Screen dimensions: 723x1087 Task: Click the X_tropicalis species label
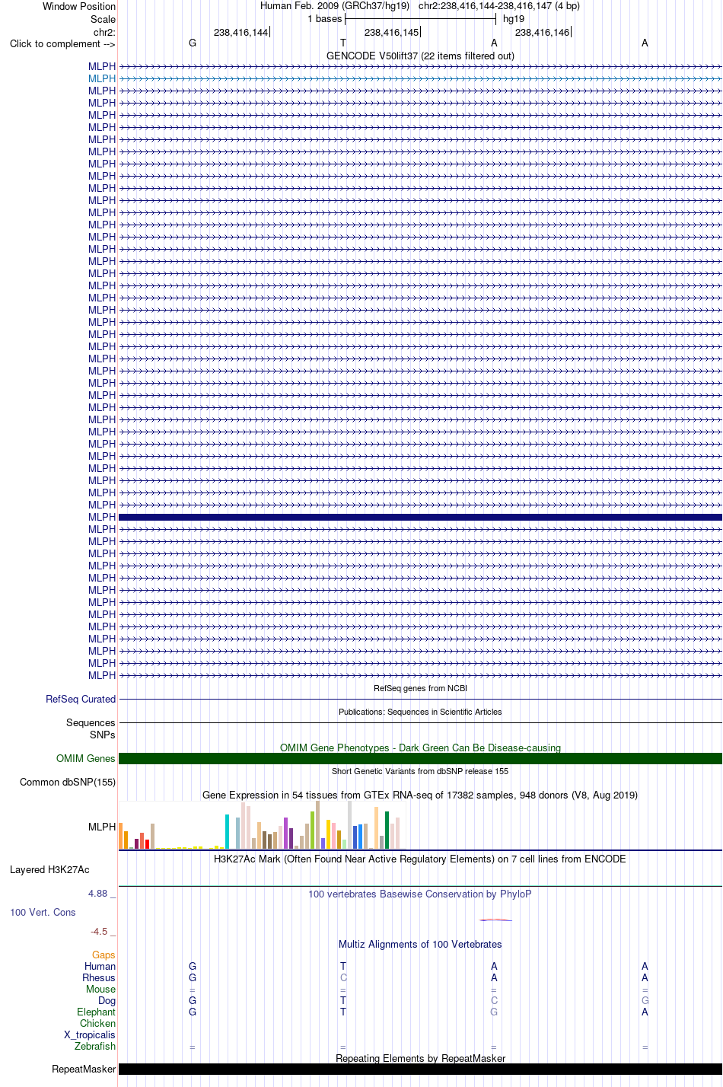click(x=90, y=1034)
